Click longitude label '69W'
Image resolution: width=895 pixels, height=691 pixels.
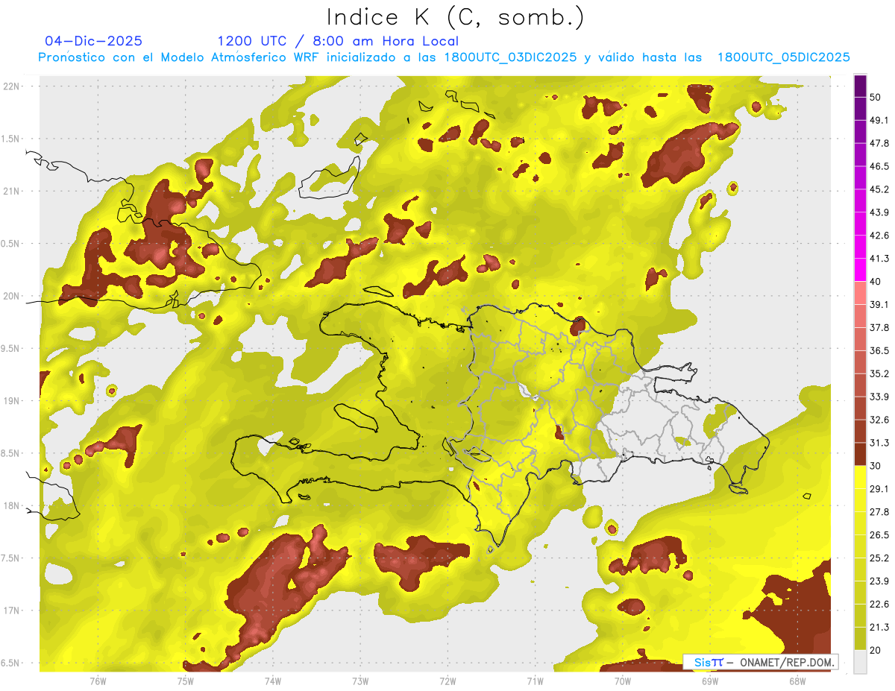(x=710, y=681)
